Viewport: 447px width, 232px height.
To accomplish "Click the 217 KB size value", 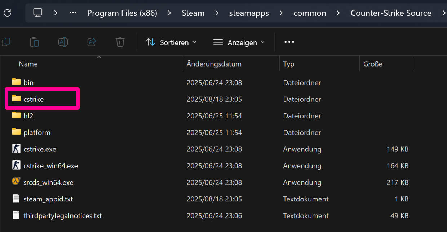I will tap(398, 182).
